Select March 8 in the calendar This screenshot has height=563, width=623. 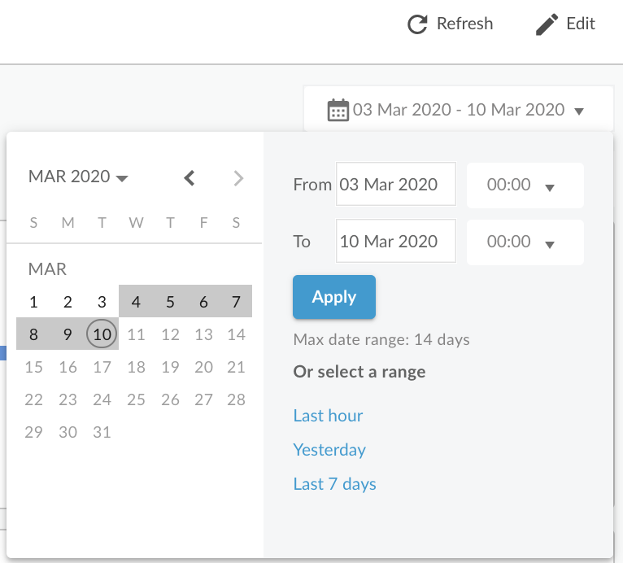pos(33,334)
